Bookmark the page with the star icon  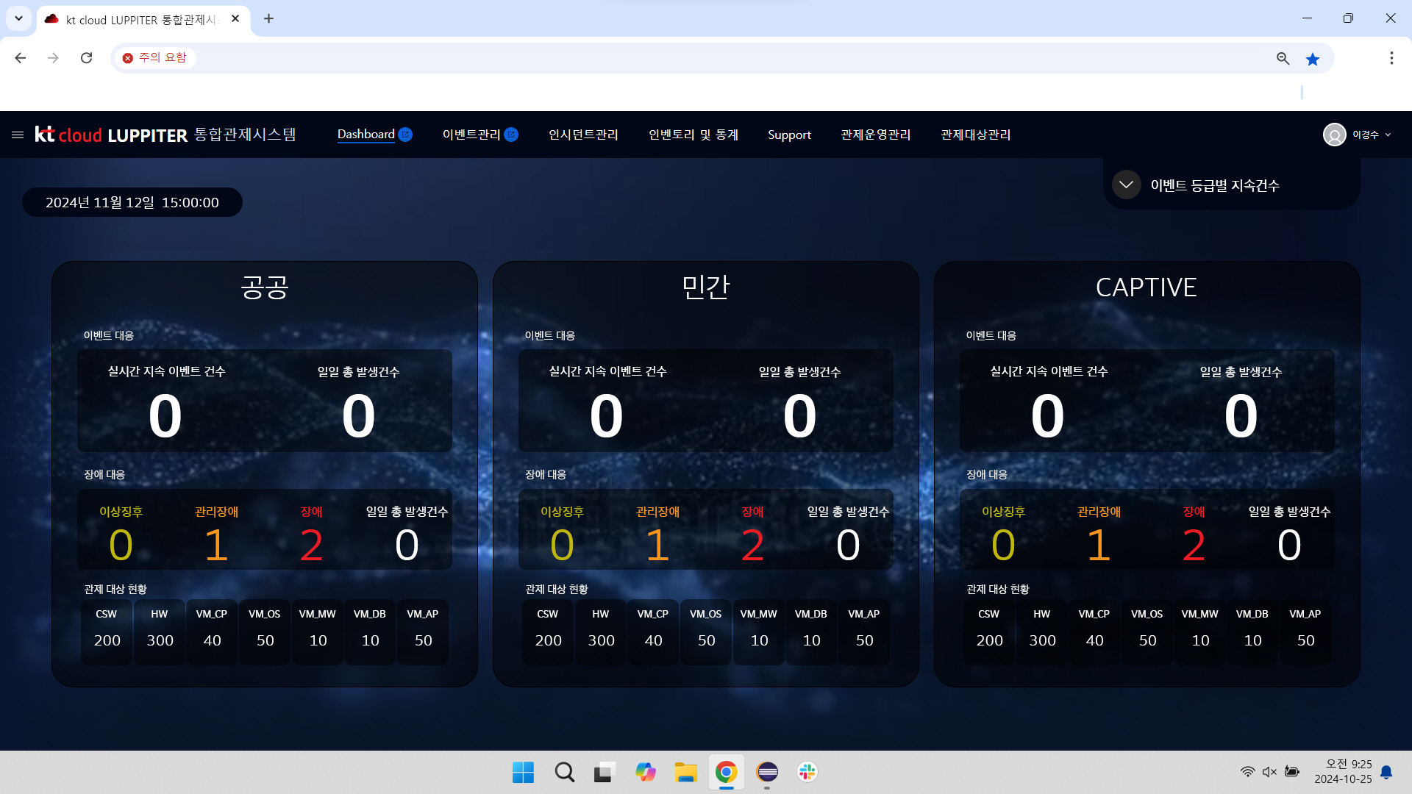[1313, 59]
